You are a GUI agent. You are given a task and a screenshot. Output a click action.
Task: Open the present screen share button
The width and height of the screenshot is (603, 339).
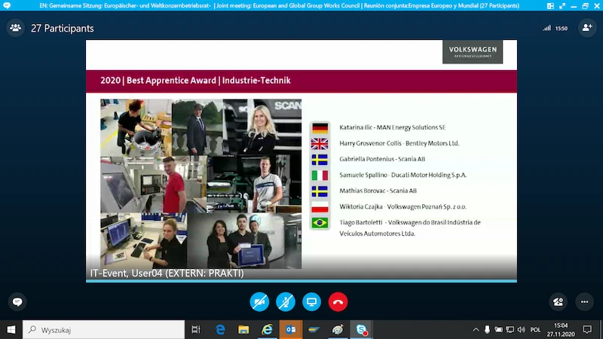(311, 302)
